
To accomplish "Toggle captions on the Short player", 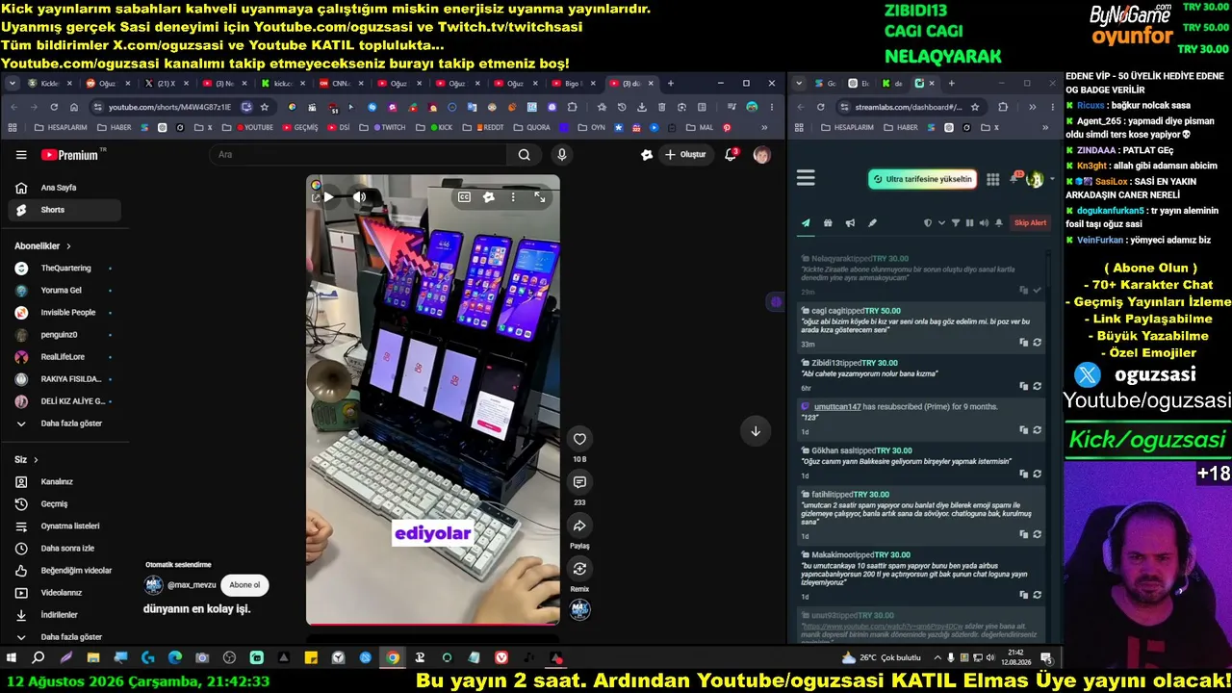I will (465, 197).
